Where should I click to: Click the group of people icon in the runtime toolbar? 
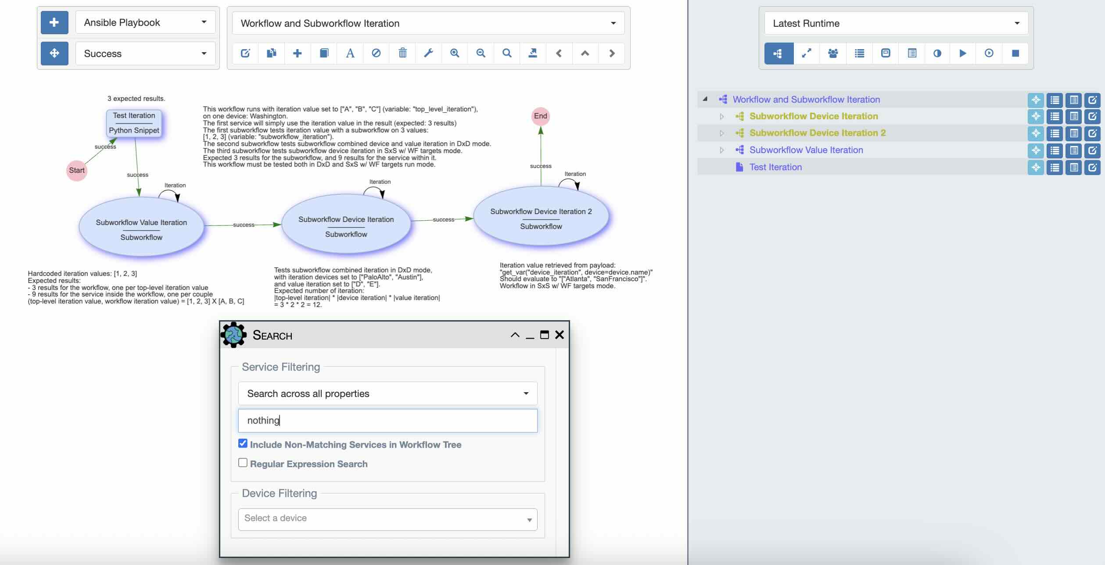833,54
